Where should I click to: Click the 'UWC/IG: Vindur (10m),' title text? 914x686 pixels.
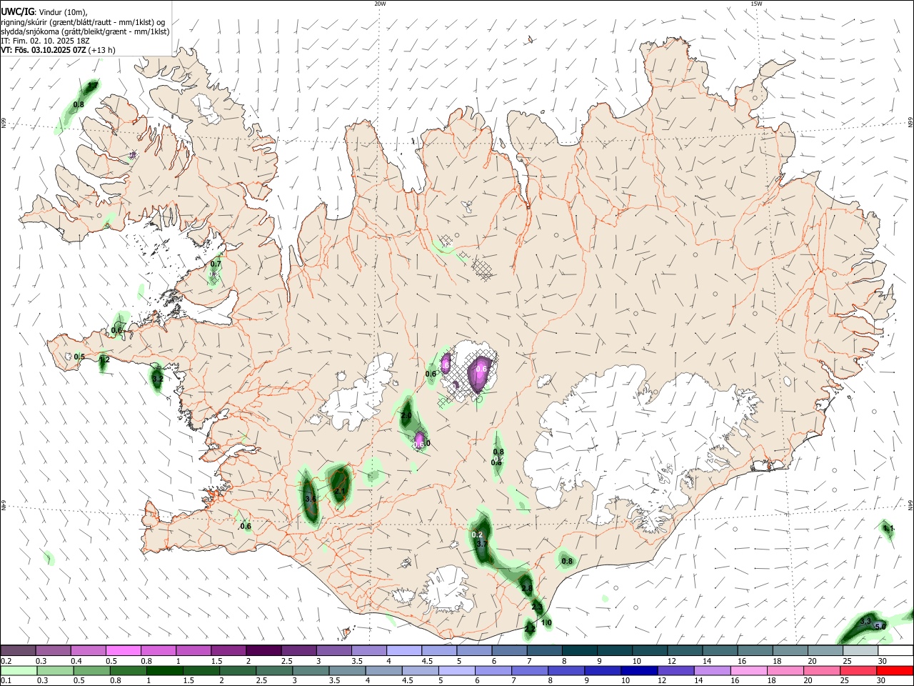point(45,12)
